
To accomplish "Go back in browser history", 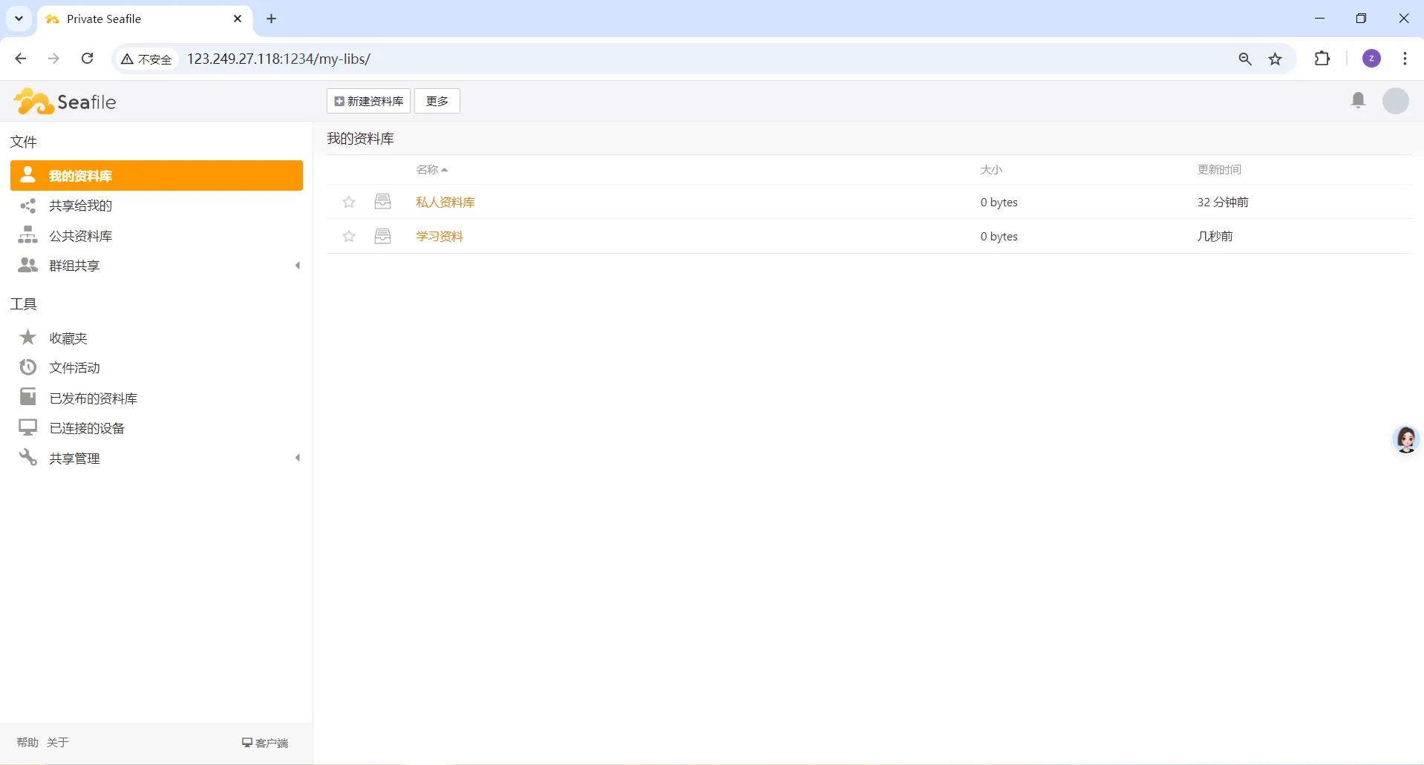I will click(x=21, y=59).
